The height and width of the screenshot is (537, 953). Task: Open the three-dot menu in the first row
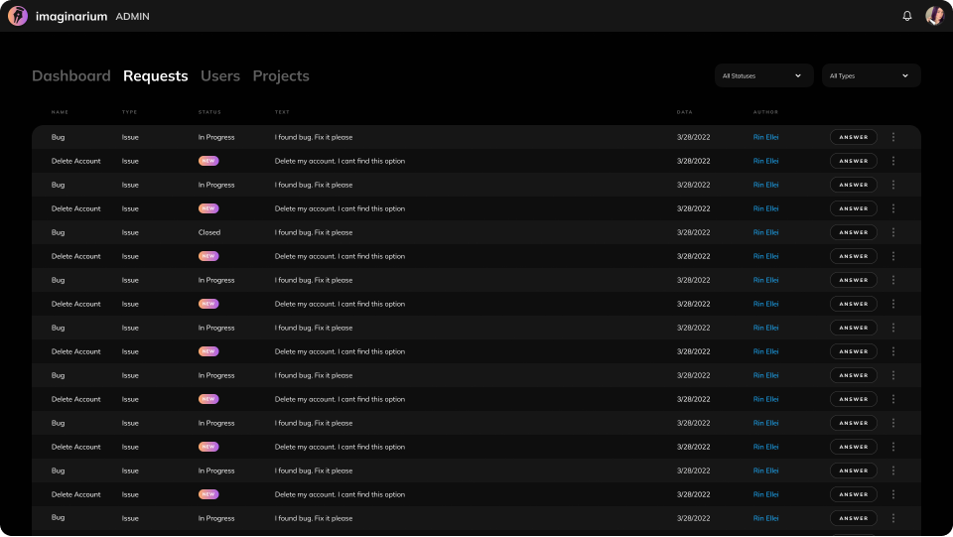coord(893,137)
